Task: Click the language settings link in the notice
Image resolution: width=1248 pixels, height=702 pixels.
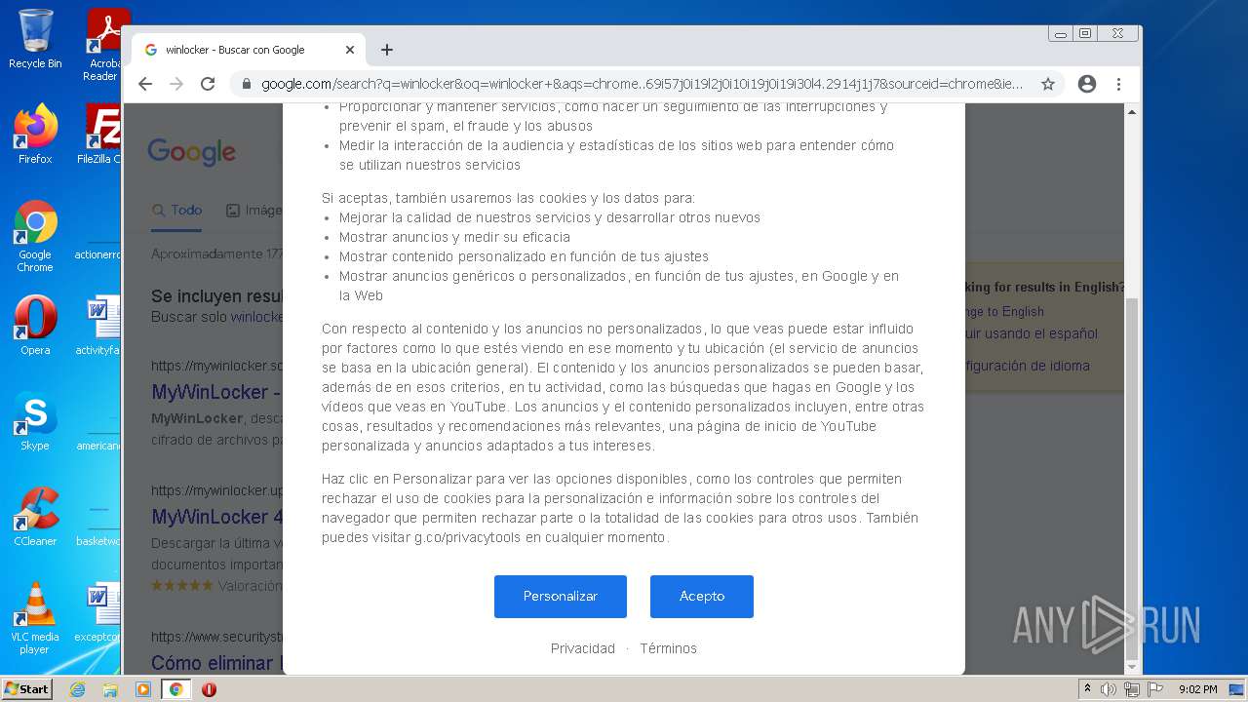Action: pyautogui.click(x=1028, y=366)
